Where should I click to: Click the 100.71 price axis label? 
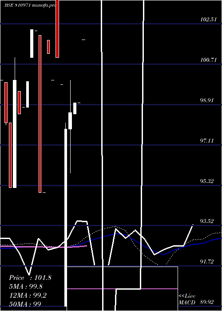coord(208,60)
